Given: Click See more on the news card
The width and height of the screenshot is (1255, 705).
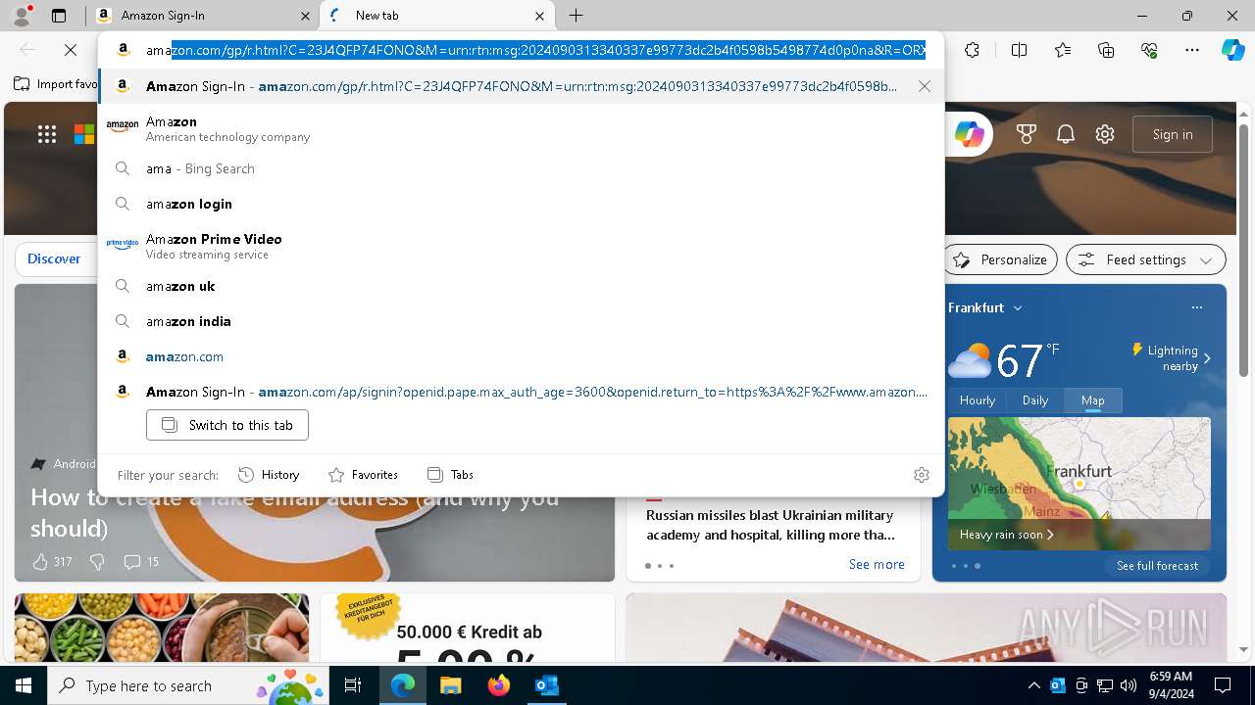Looking at the screenshot, I should (877, 564).
